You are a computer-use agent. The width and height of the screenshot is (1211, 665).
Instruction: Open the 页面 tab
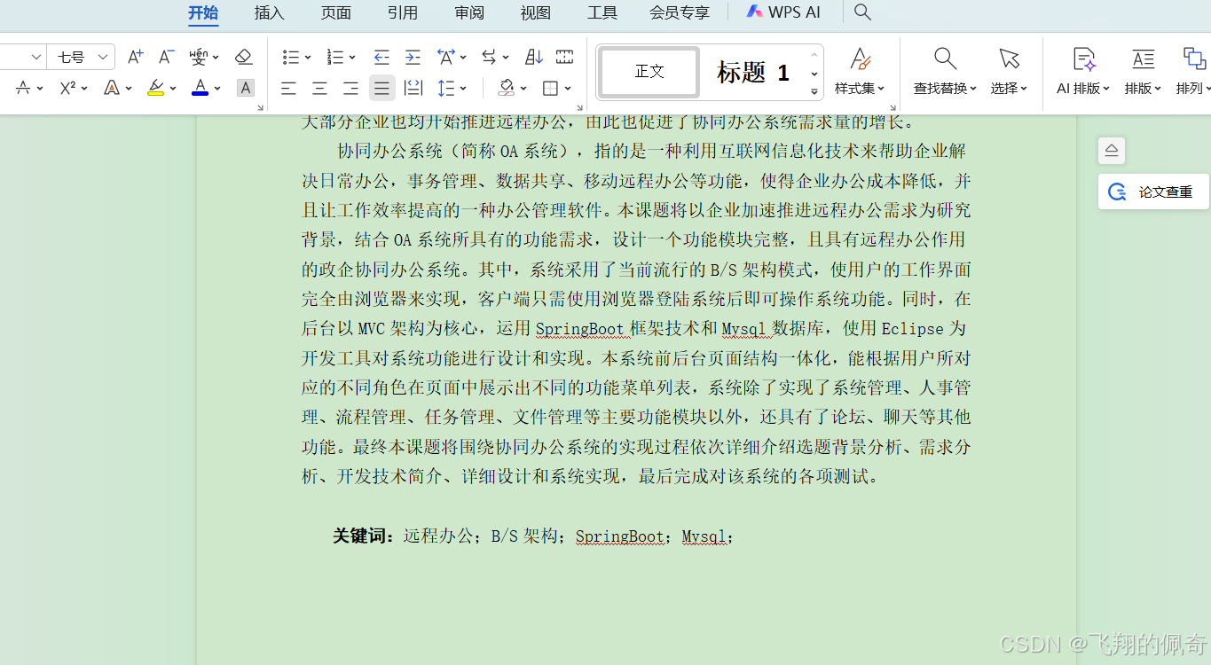336,12
